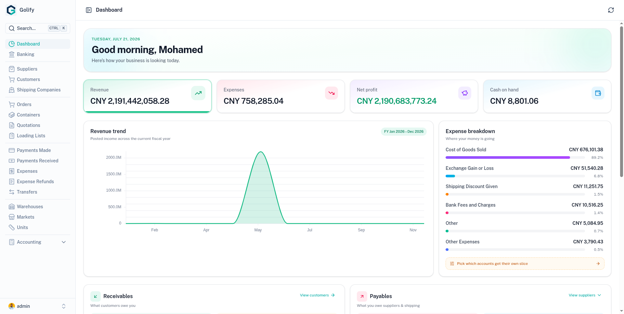Viewport: 624px width, 314px height.
Task: Expand the Accounting menu chevron
Action: [x=64, y=242]
